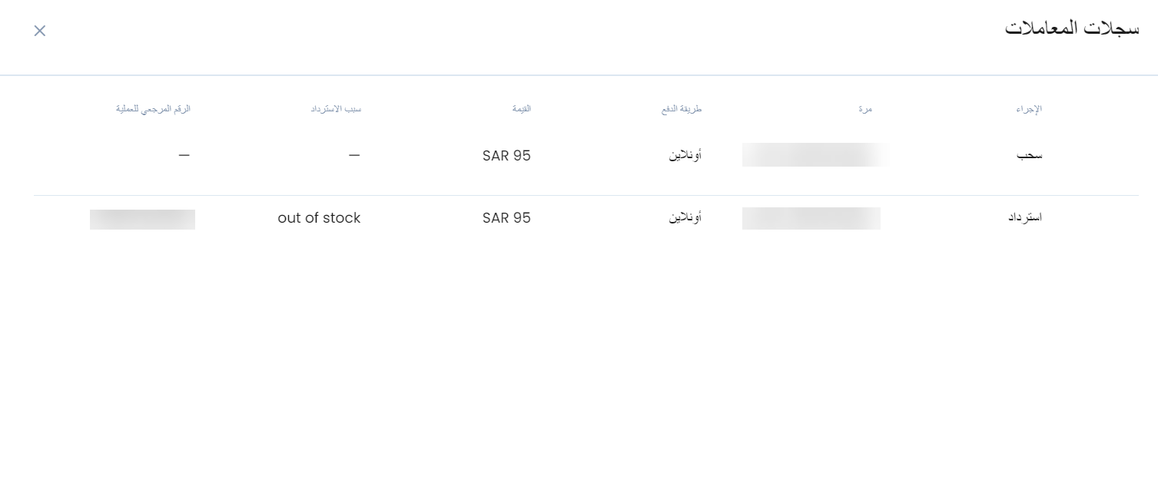The width and height of the screenshot is (1158, 493).
Task: Click the سجلات المعاملات dialog title
Action: (1072, 28)
